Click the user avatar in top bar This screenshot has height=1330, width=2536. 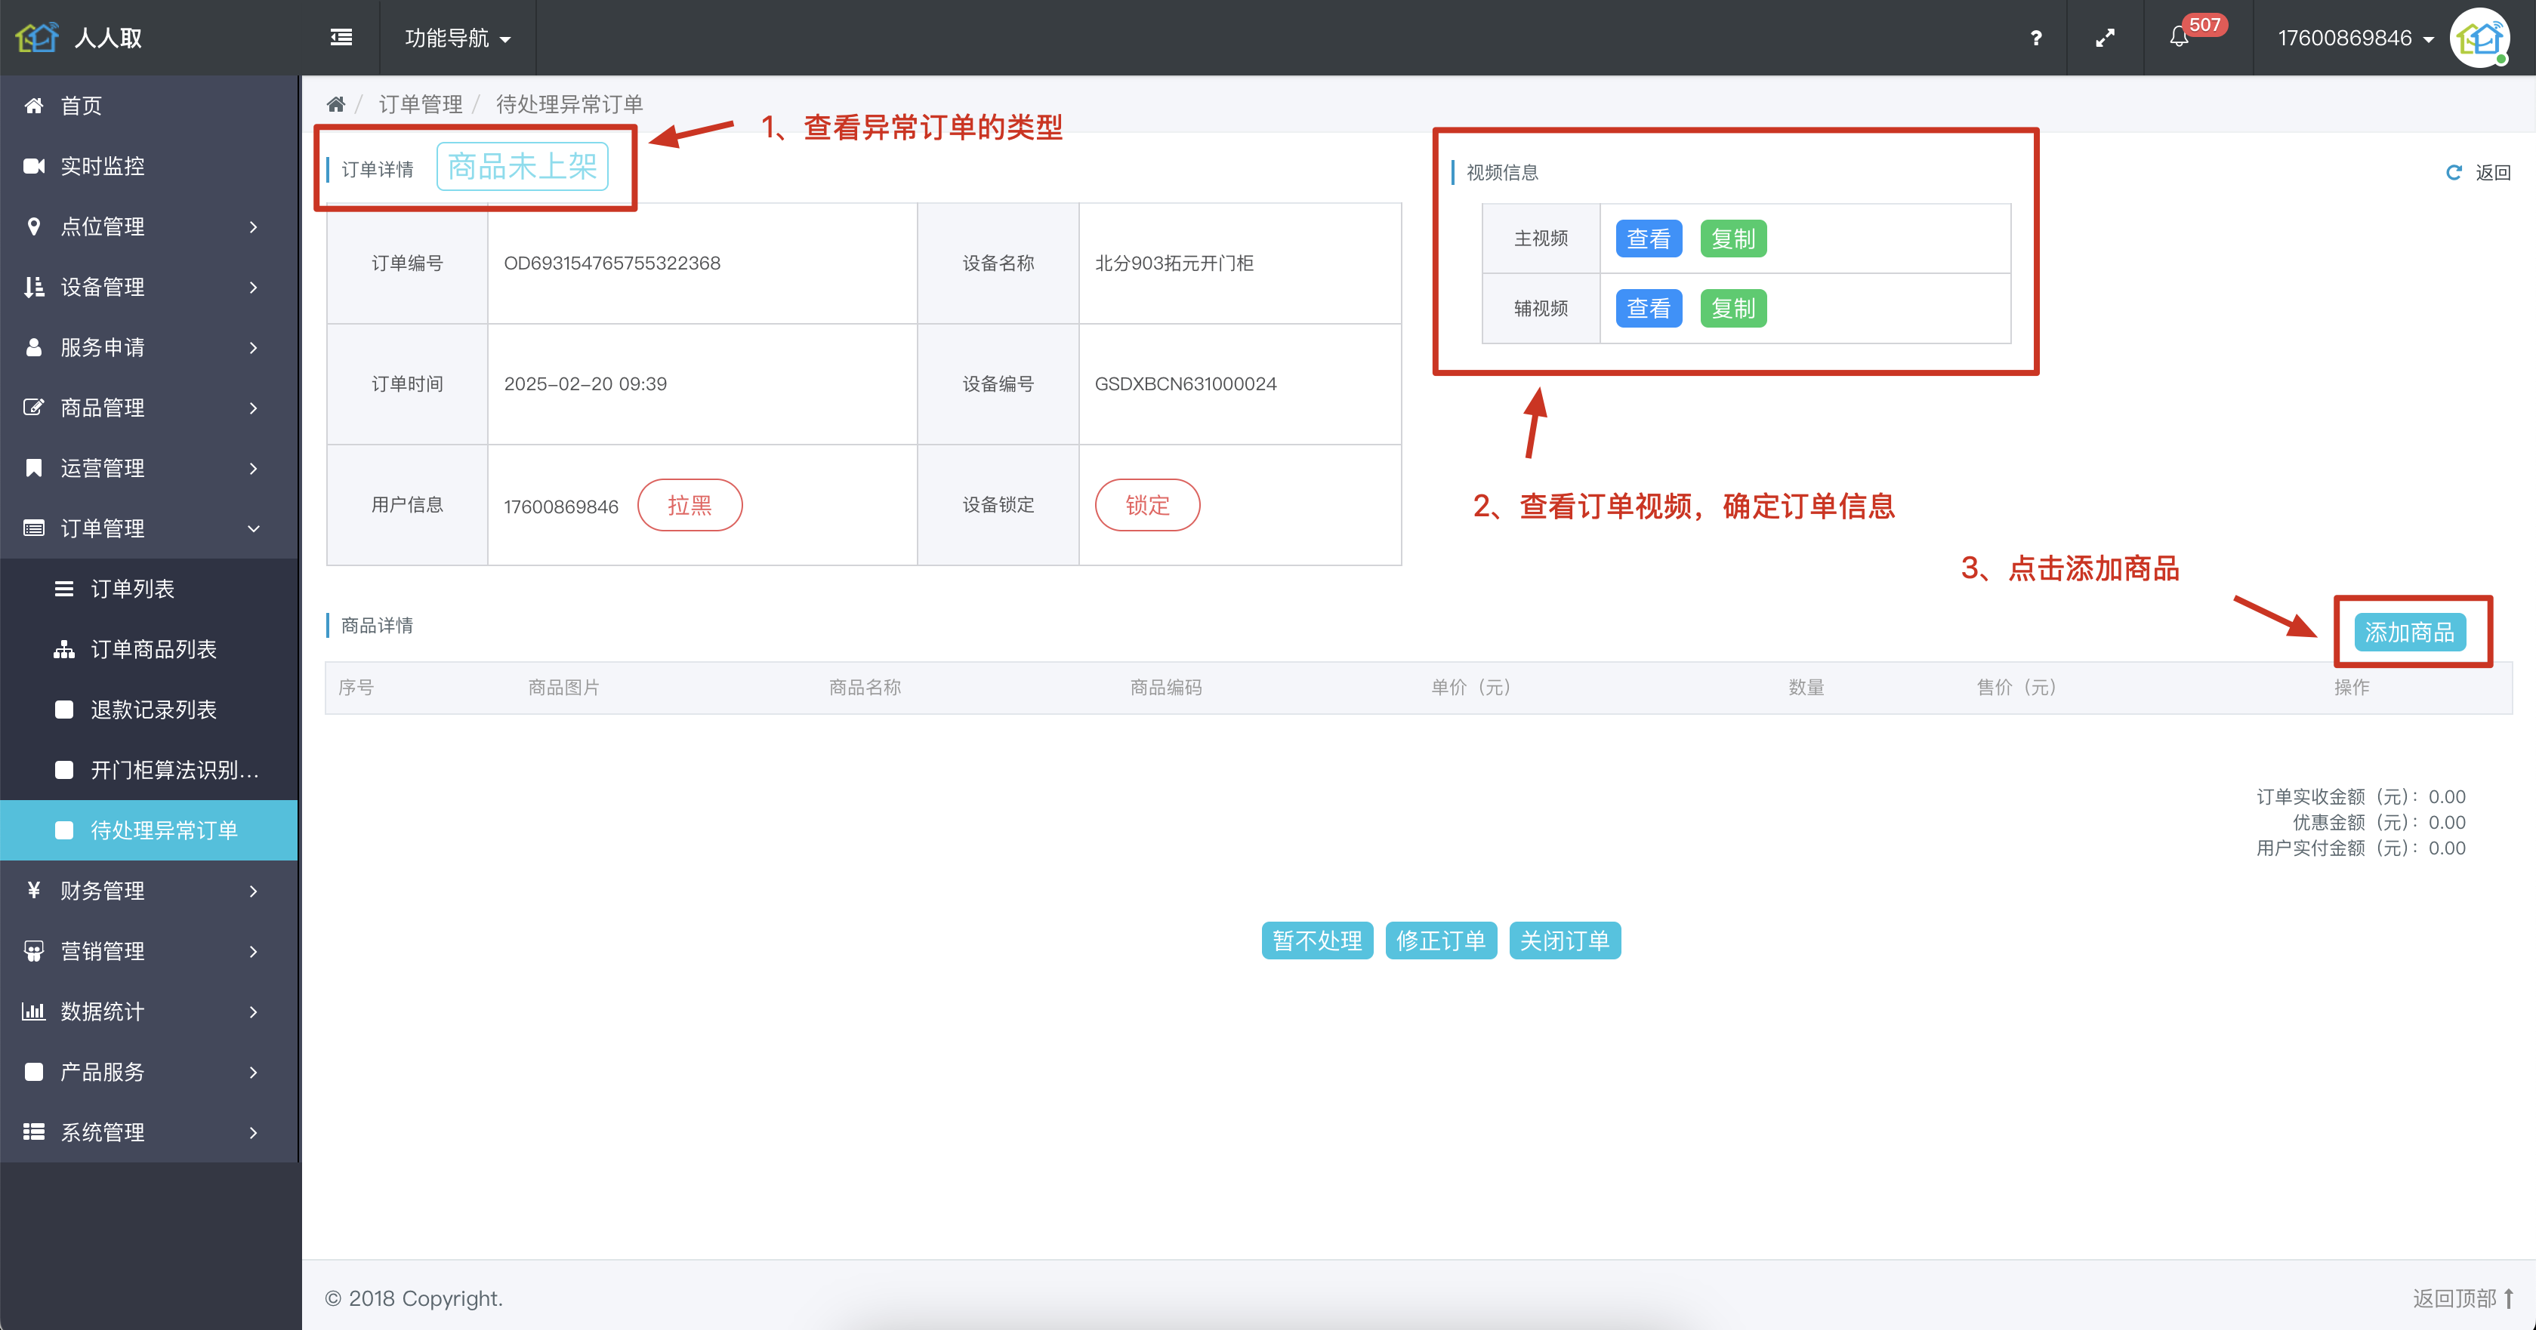pos(2480,38)
